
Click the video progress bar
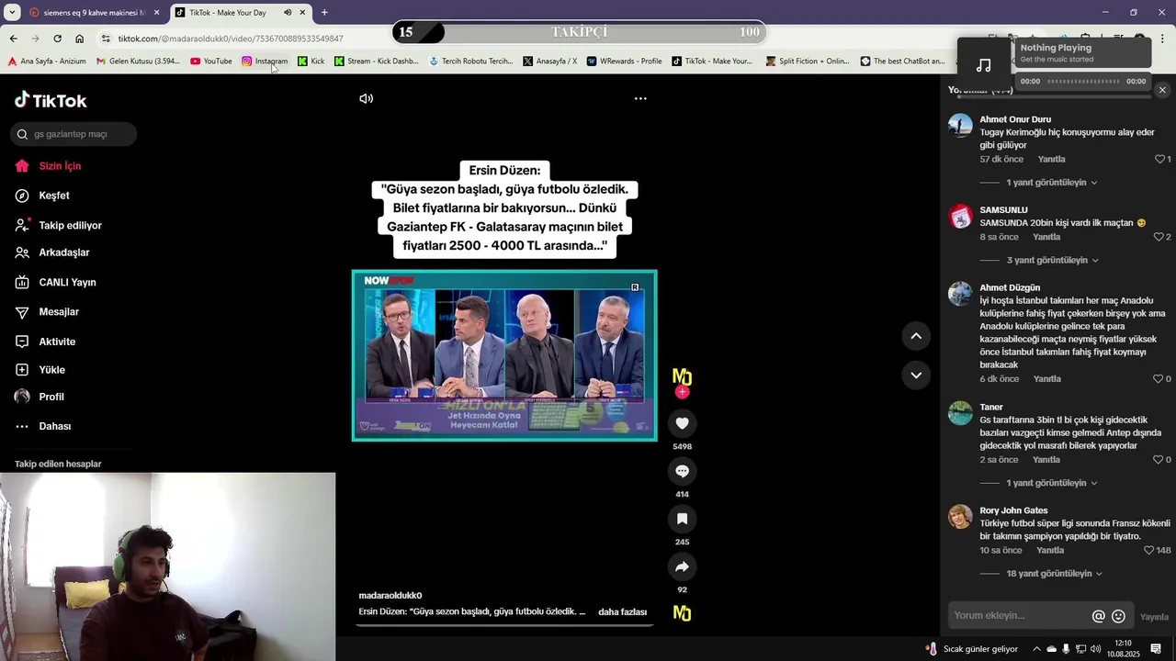[x=504, y=625]
